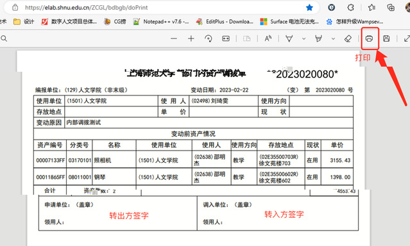
Task: Open the Notepad++ v7.6 bookmark
Action: pos(161,22)
